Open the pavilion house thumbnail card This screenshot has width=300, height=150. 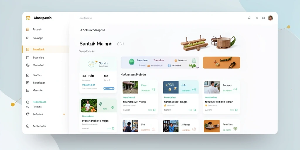130,87
